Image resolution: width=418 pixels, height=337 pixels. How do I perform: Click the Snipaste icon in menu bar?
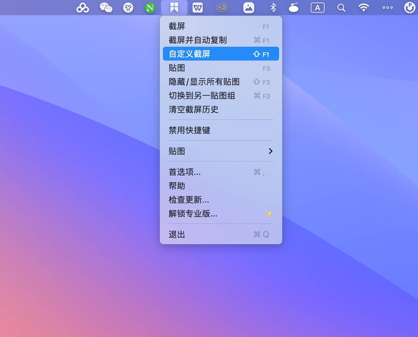pyautogui.click(x=174, y=8)
